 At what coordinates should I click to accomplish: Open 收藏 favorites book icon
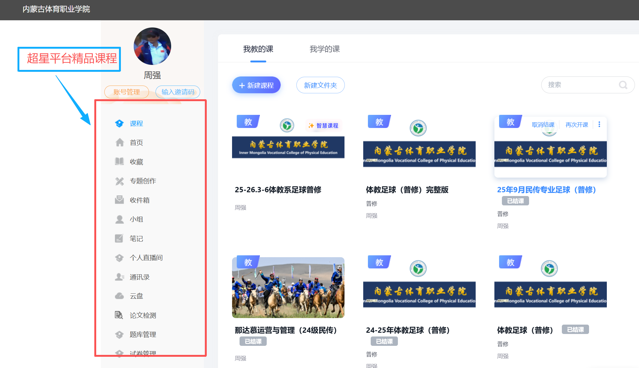pos(119,162)
